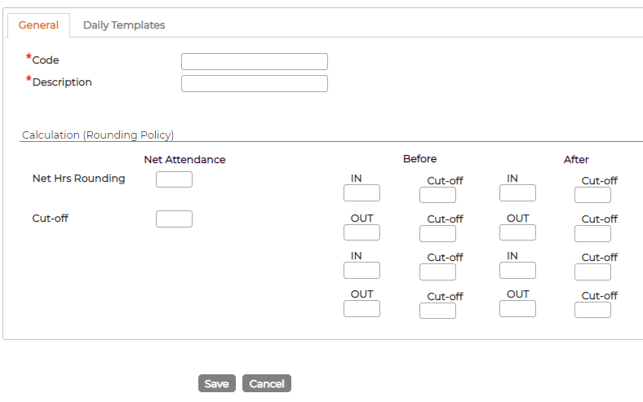The width and height of the screenshot is (643, 402).
Task: Focus the Net Attendance Cut-off field
Action: tap(174, 219)
